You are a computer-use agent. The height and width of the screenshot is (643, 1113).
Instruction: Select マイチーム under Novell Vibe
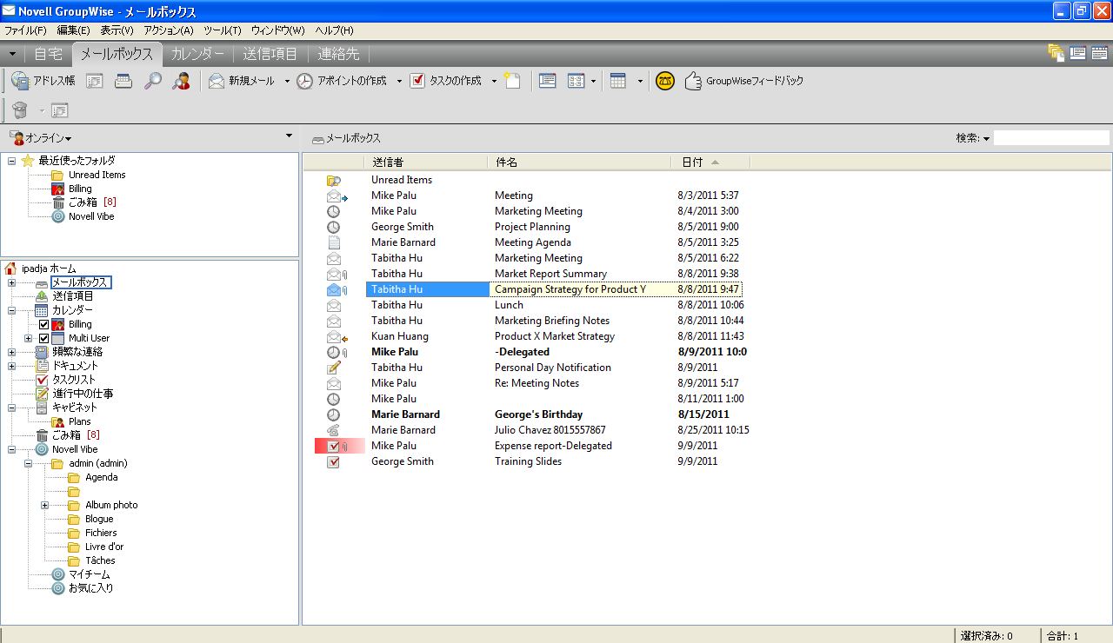(x=89, y=574)
